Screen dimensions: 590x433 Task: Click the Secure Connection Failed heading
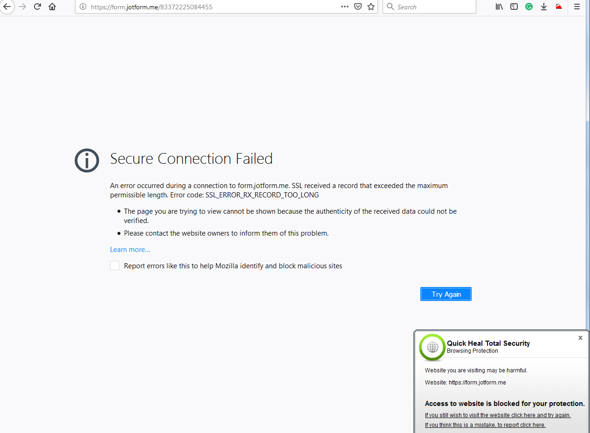point(191,159)
